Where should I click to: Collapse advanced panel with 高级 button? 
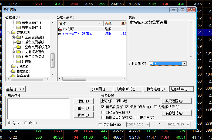tap(15, 89)
